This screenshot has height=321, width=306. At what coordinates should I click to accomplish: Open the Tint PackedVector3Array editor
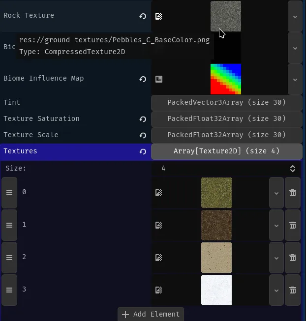pyautogui.click(x=226, y=103)
